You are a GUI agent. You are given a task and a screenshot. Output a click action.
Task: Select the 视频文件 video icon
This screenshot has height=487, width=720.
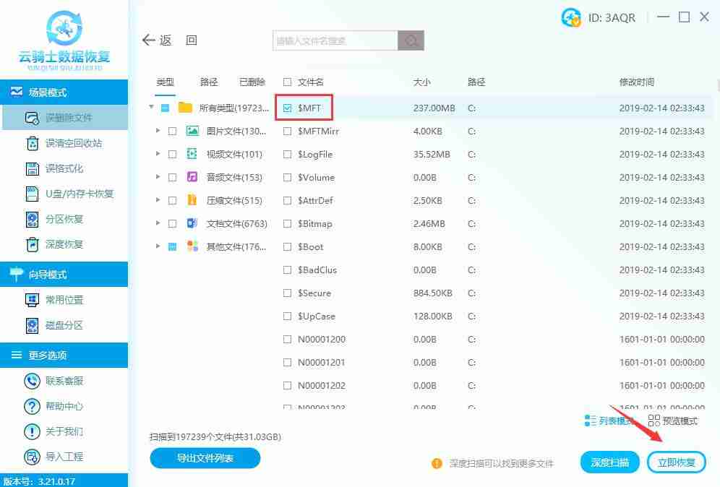tap(192, 154)
